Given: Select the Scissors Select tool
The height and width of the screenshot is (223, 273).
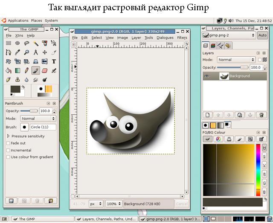Looking at the screenshot, I should (54, 43).
